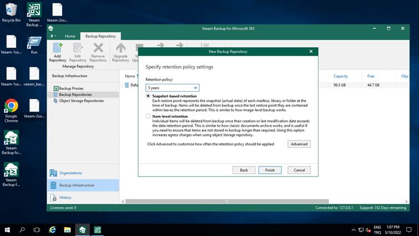Switch to the green Veeam console on the taskbar
419x236 pixels.
[x=97, y=230]
